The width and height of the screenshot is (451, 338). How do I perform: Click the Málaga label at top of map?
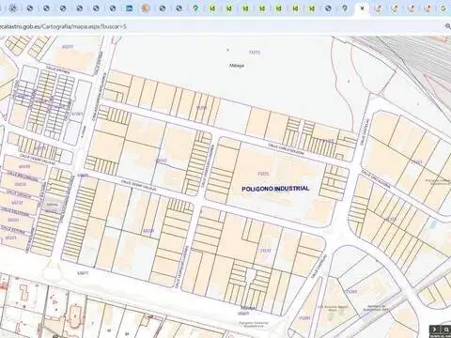[237, 66]
